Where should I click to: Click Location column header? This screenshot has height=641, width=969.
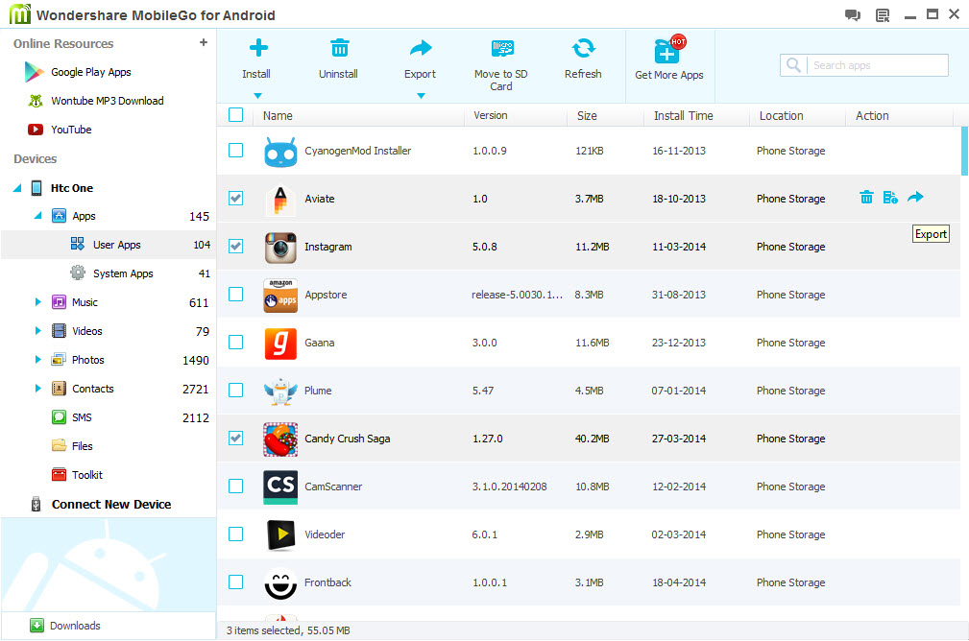781,115
